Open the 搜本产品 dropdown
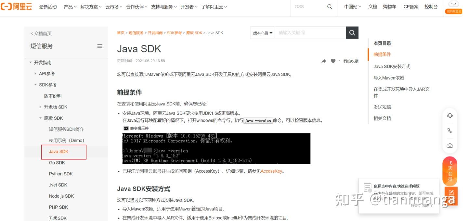The height and width of the screenshot is (221, 468). pyautogui.click(x=262, y=32)
